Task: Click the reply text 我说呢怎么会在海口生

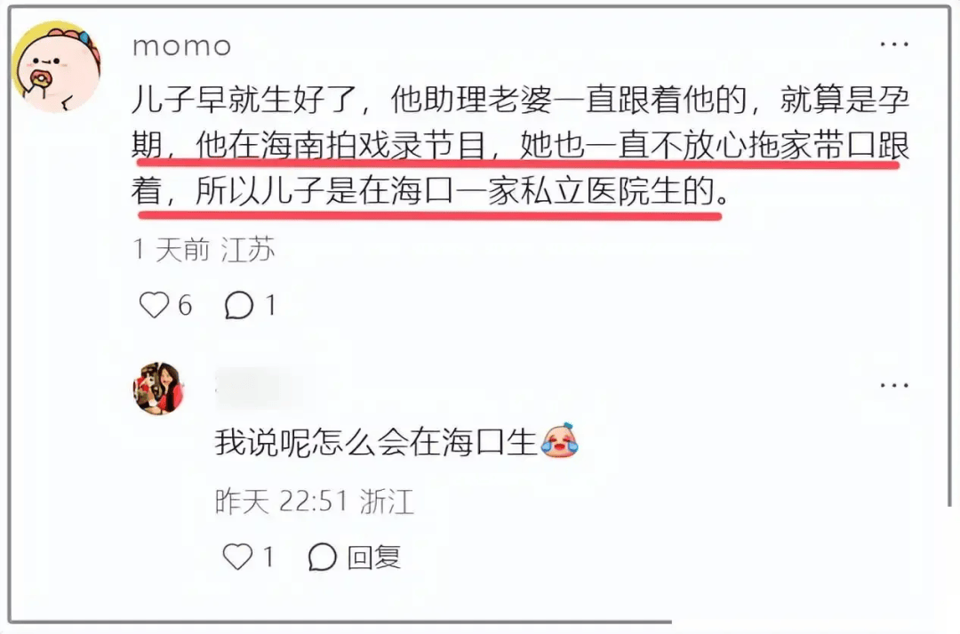Action: coord(376,442)
